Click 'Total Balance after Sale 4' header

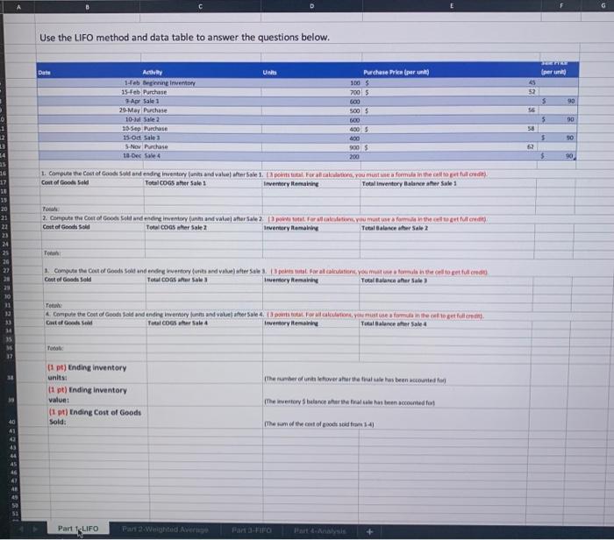(446, 323)
